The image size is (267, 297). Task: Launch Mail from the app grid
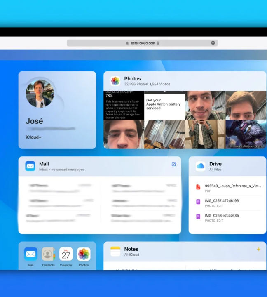point(30,254)
